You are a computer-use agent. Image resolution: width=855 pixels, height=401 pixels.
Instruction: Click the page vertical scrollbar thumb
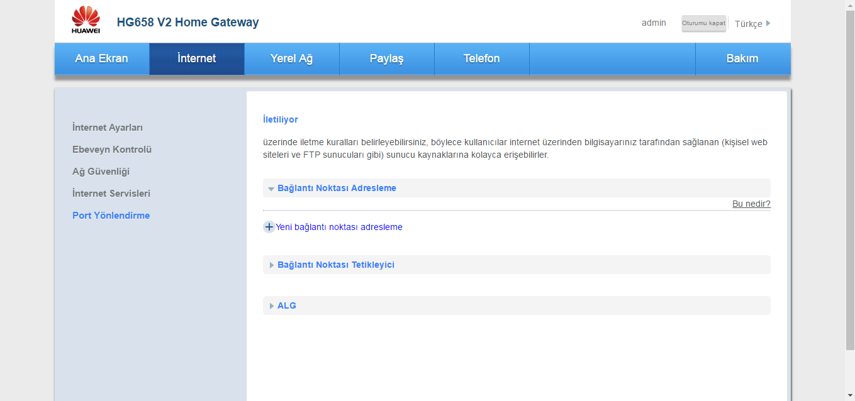point(850,180)
